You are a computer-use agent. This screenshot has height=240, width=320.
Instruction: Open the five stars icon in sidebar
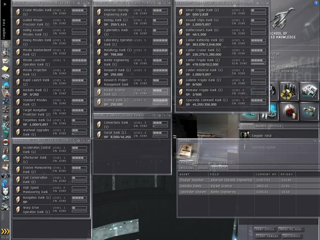point(6,109)
